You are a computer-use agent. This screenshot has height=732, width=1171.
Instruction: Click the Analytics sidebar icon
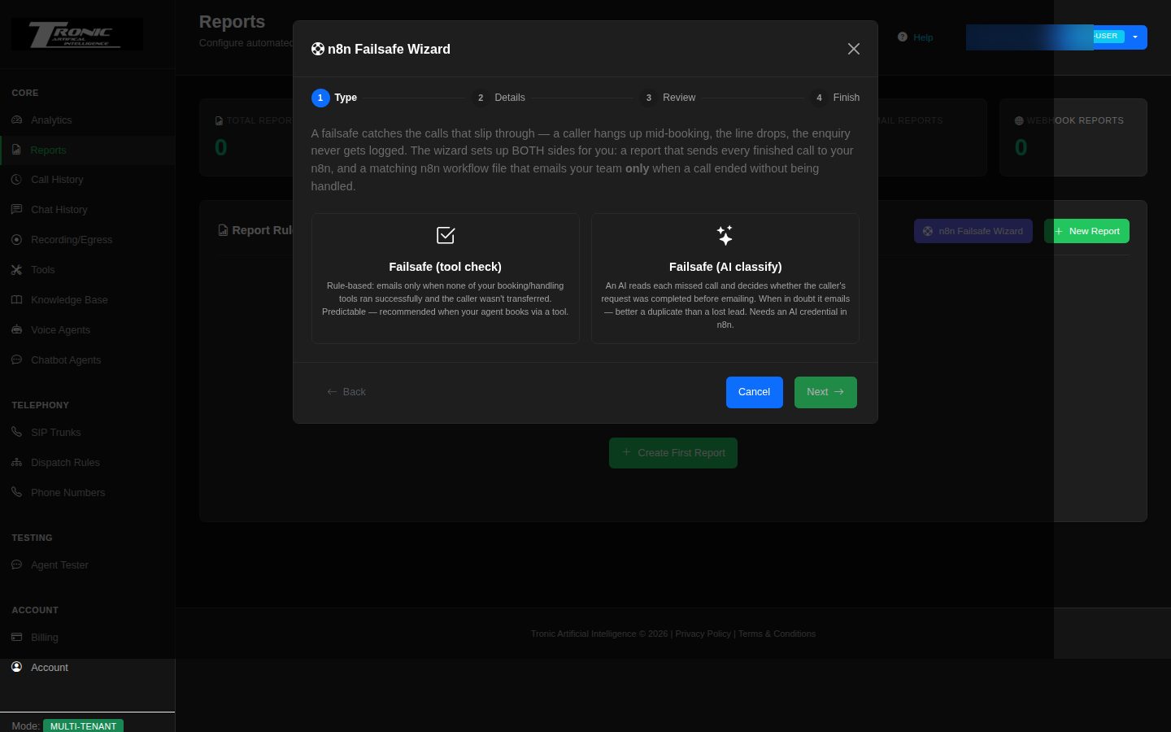coord(16,120)
